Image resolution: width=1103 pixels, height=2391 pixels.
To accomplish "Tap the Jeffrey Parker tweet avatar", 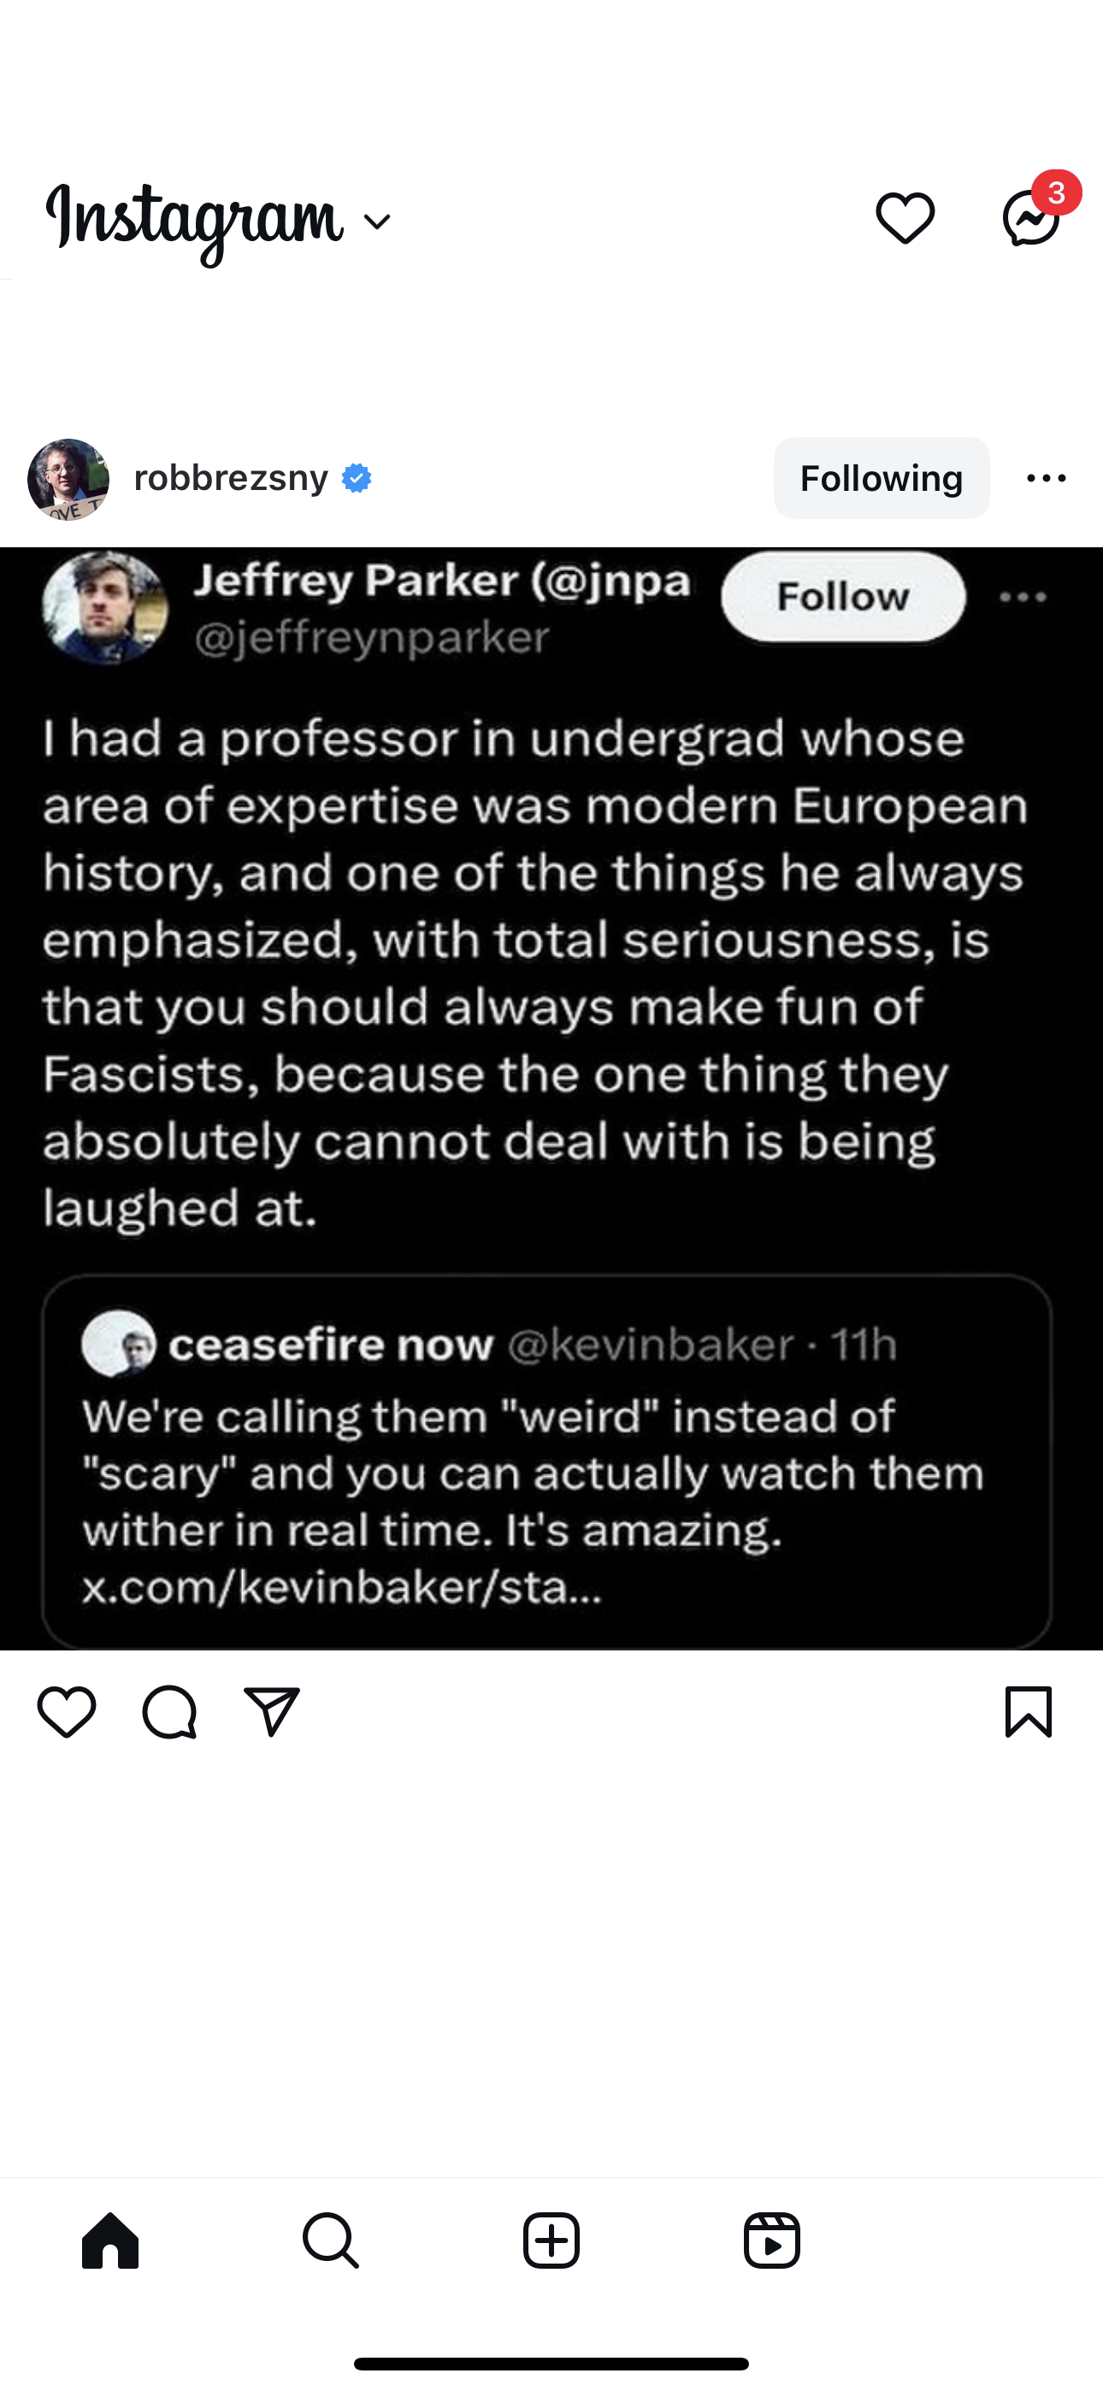I will tap(105, 608).
